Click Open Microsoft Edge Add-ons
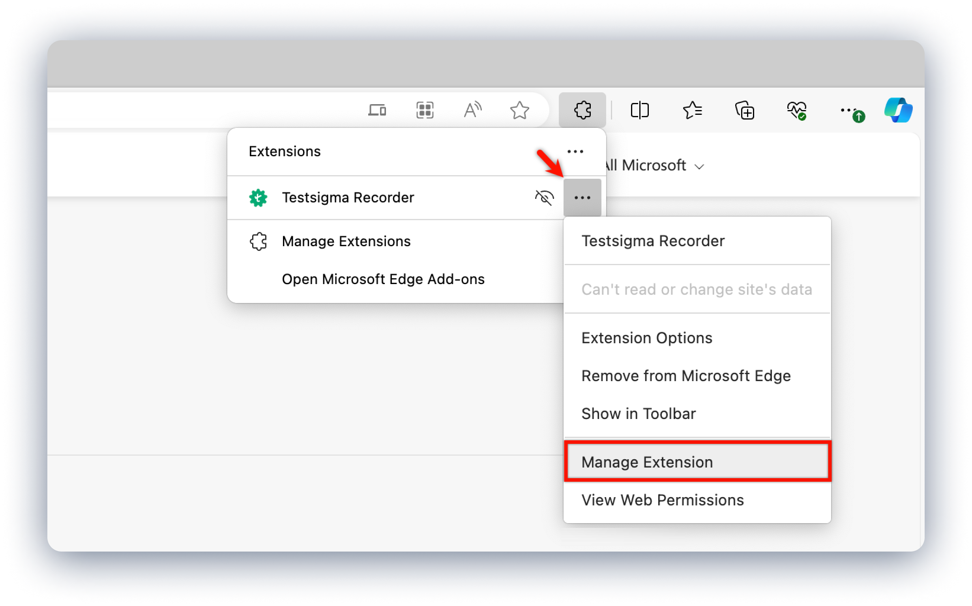The width and height of the screenshot is (972, 606). coord(383,279)
